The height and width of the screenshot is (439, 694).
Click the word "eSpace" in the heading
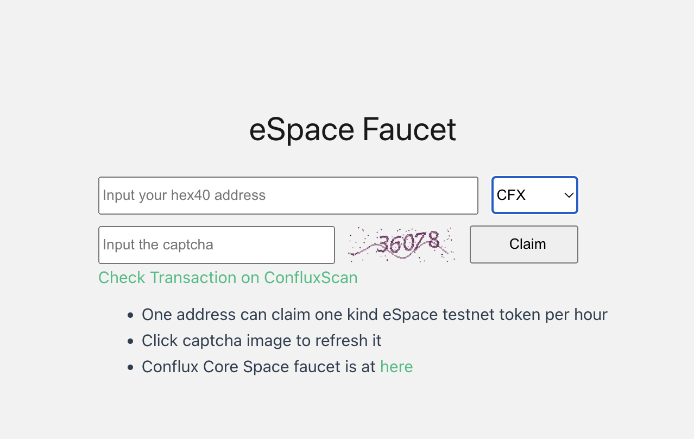301,130
